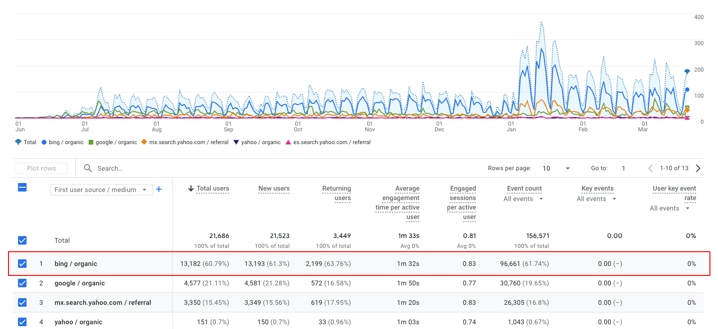Open the All events dropdown under Event count
Viewport: 718px width, 329px height.
point(522,199)
